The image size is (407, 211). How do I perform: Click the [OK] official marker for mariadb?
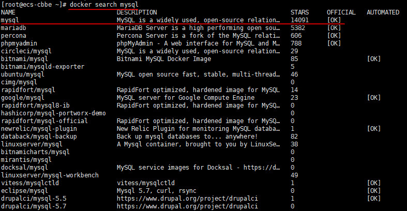334,28
